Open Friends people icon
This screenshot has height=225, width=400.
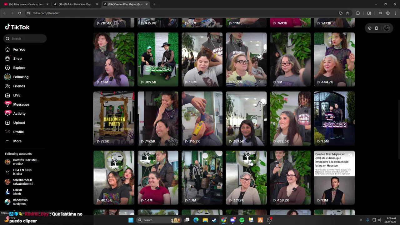coord(7,86)
